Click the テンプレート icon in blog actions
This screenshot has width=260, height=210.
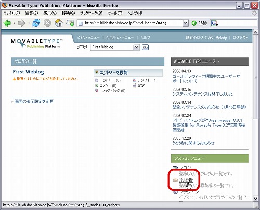(x=135, y=80)
